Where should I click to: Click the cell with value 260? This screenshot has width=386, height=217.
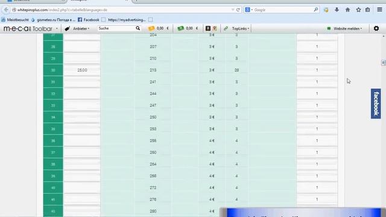pos(153,153)
